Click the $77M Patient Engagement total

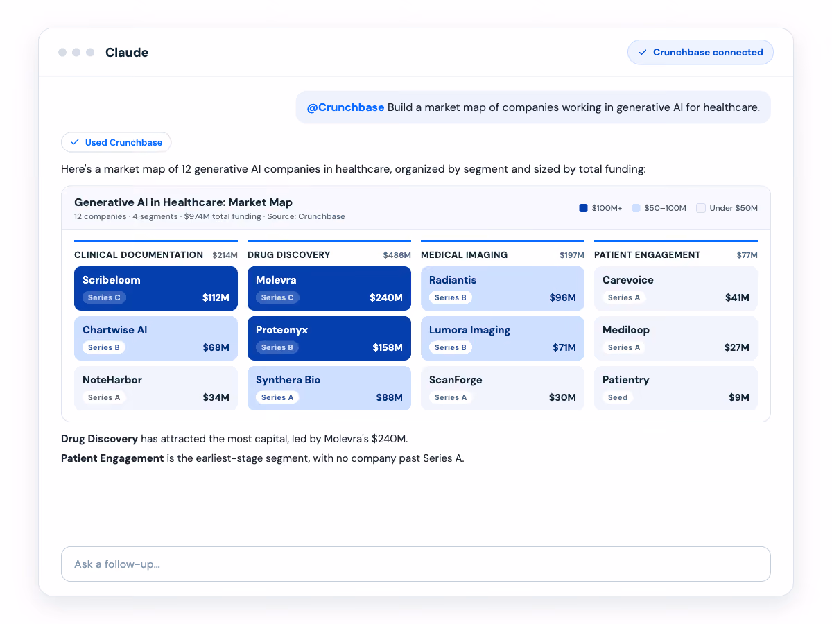[x=747, y=255]
